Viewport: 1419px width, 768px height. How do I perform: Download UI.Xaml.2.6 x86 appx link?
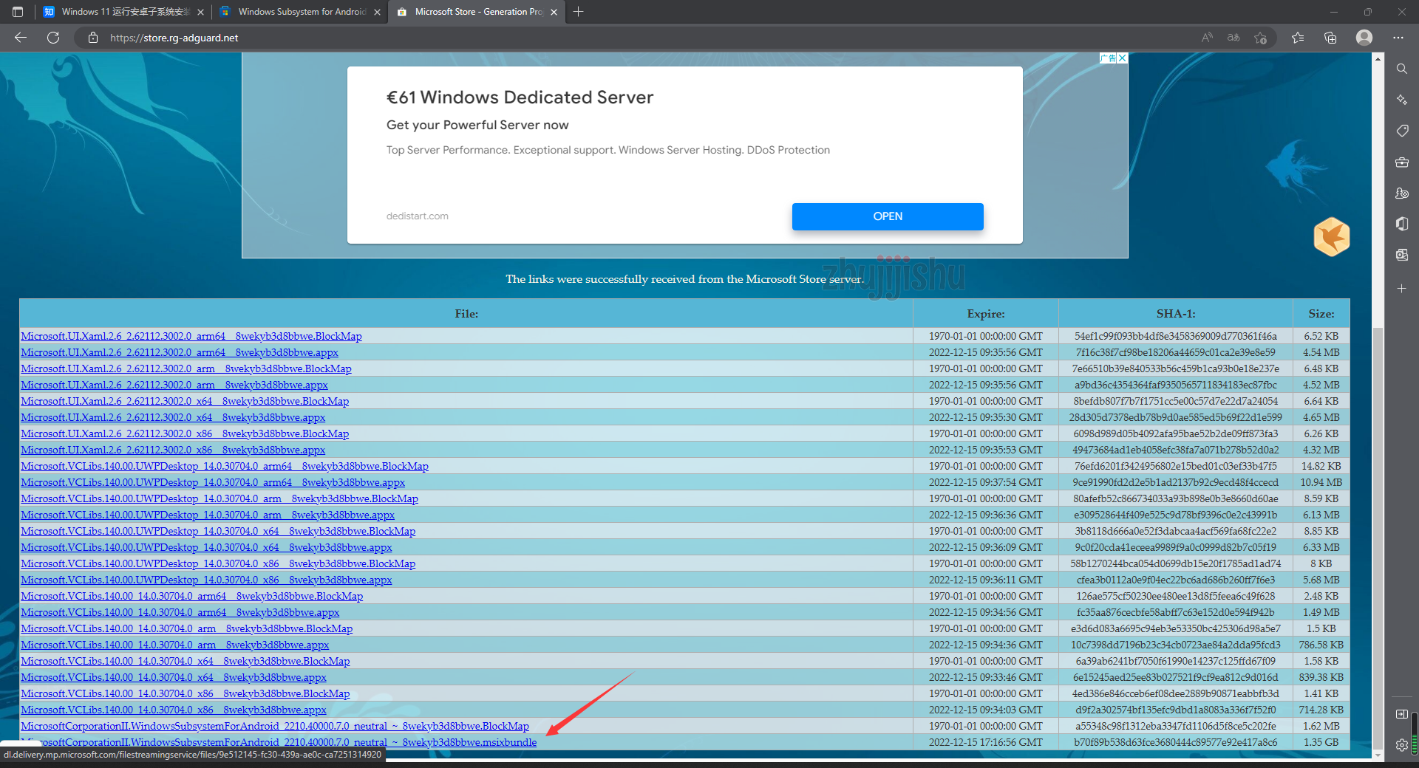(x=173, y=450)
